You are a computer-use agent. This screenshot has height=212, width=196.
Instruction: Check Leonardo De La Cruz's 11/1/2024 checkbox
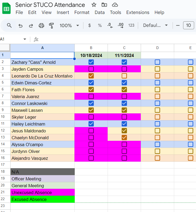[124, 76]
